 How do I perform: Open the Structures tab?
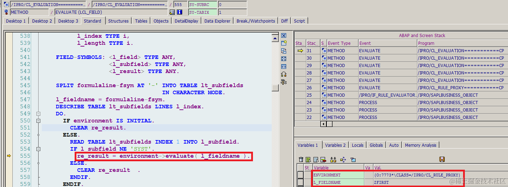tap(119, 21)
